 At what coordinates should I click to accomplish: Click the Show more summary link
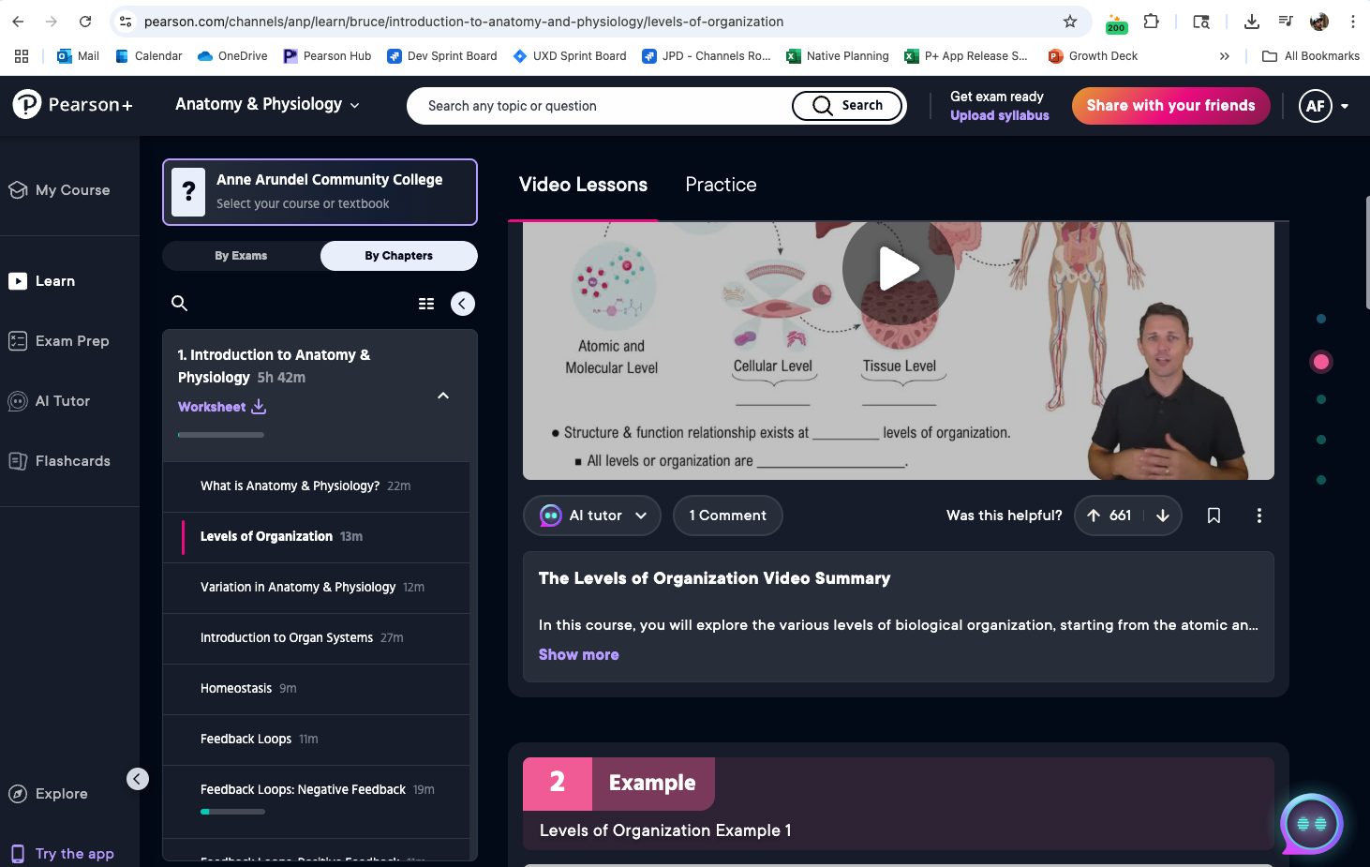[x=578, y=654]
